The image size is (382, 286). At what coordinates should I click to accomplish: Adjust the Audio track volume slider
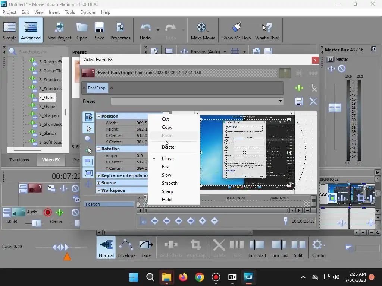[36, 223]
